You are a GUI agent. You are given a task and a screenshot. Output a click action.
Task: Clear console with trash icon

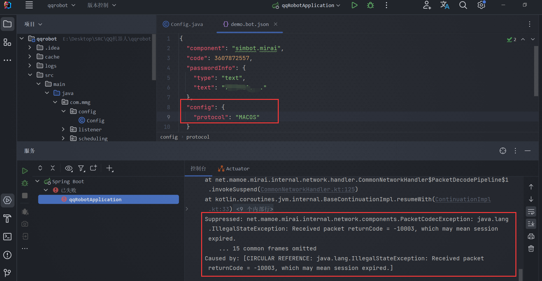point(531,249)
